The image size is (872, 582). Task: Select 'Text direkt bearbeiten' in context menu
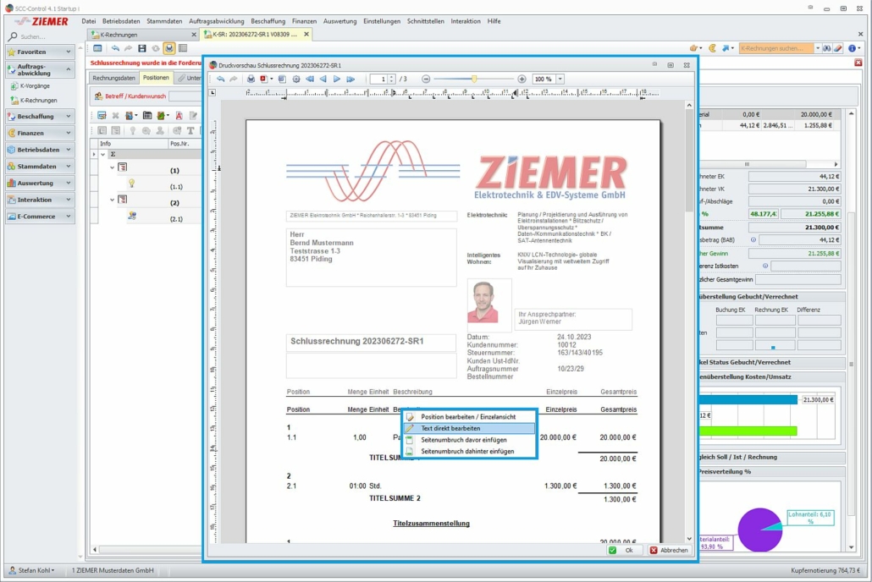(470, 428)
